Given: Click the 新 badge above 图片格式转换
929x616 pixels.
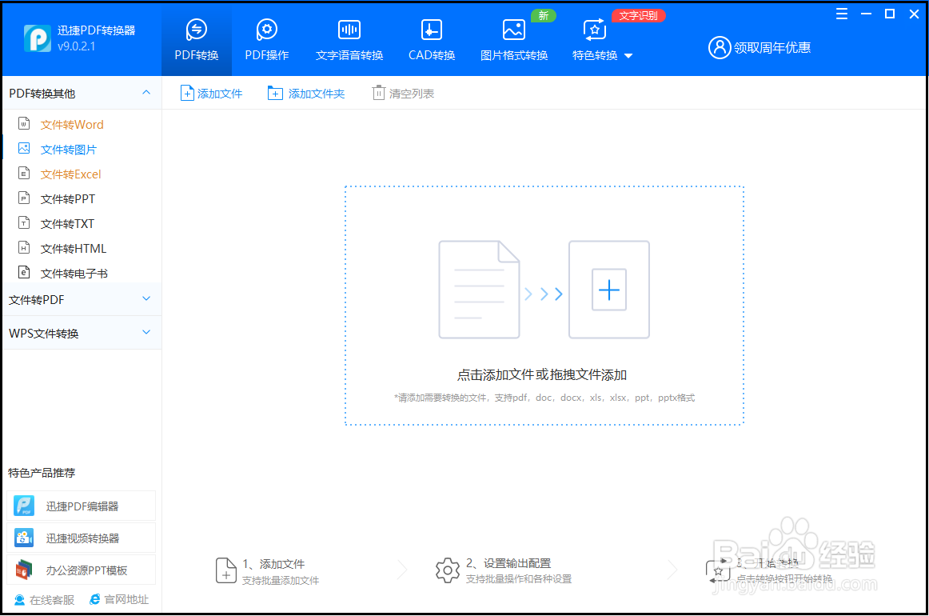Looking at the screenshot, I should 544,16.
